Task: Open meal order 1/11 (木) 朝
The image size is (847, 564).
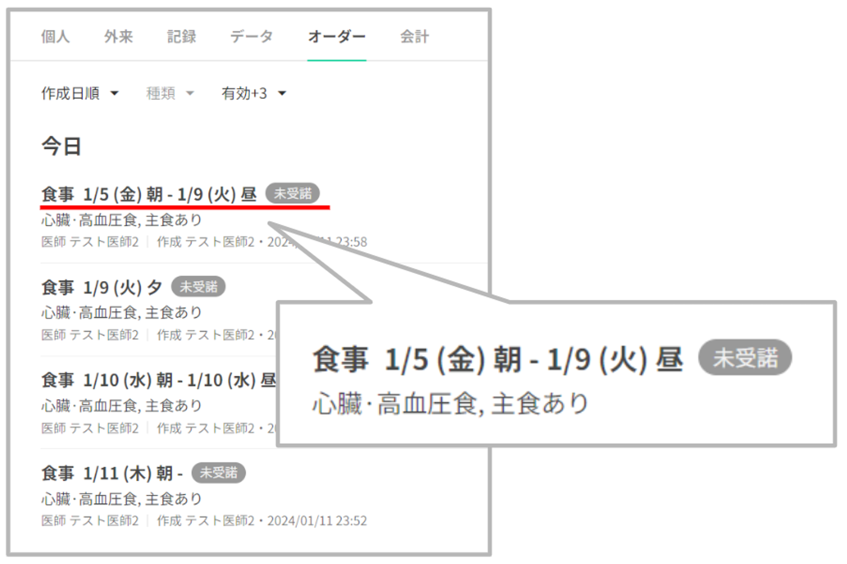Action: [x=112, y=473]
